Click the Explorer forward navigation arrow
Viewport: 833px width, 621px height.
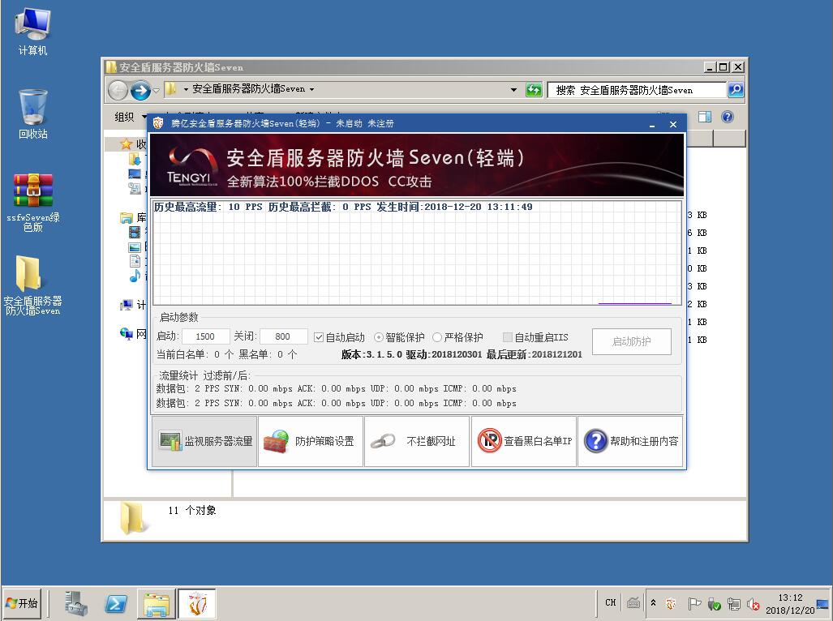[140, 90]
